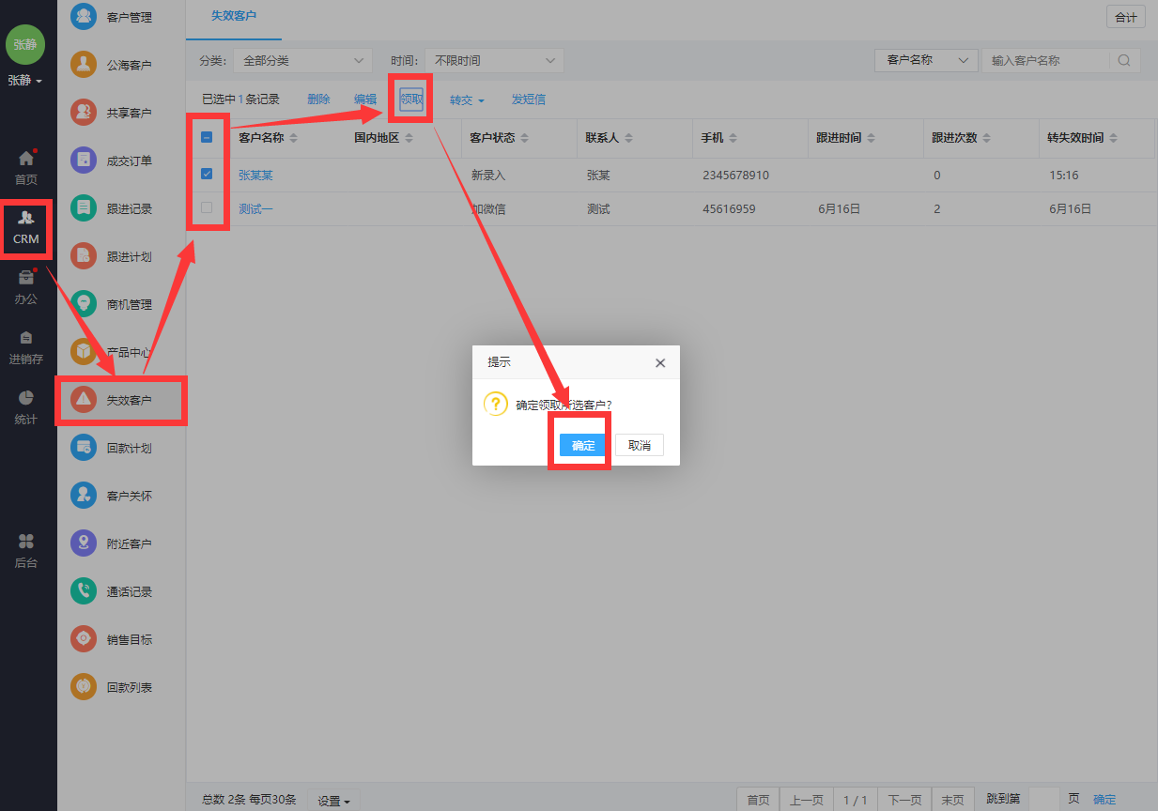Click the 删除 action link

pyautogui.click(x=318, y=99)
